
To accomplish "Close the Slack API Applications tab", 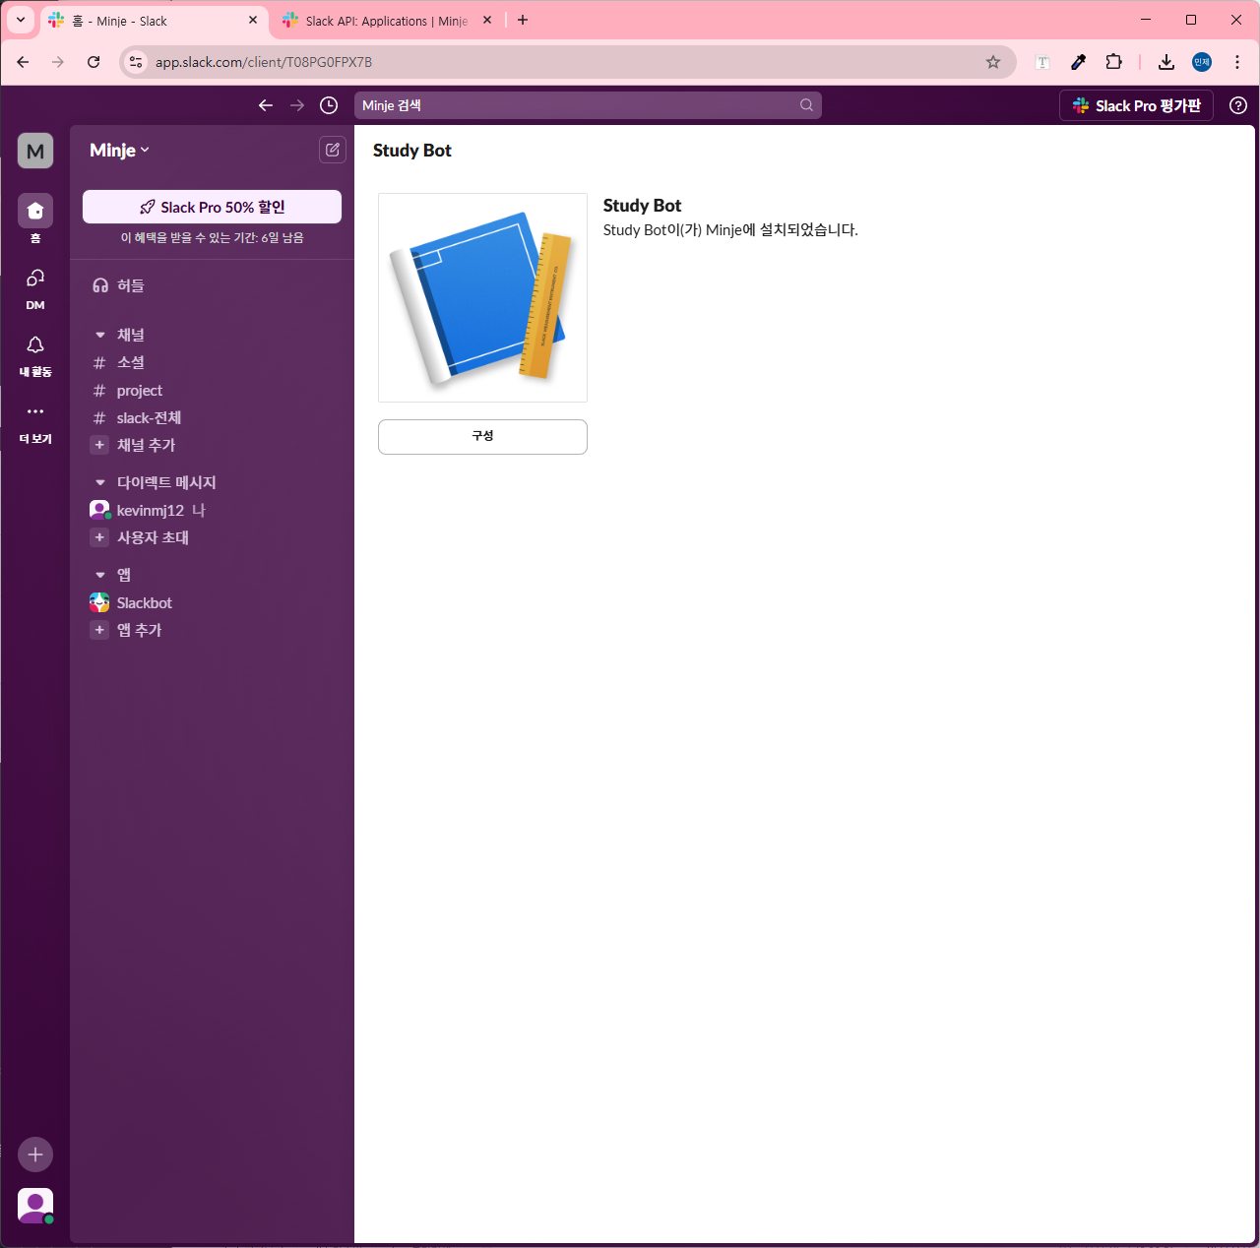I will click(487, 20).
